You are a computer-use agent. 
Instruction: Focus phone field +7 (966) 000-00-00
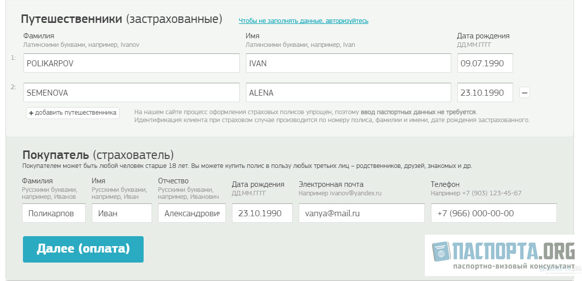pos(494,213)
